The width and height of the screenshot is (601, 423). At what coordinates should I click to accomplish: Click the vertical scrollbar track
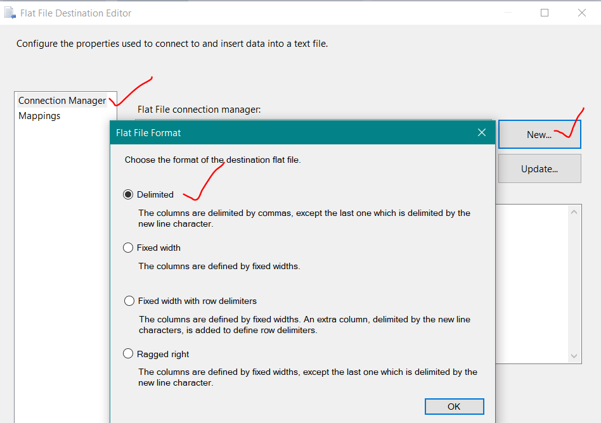pyautogui.click(x=573, y=285)
